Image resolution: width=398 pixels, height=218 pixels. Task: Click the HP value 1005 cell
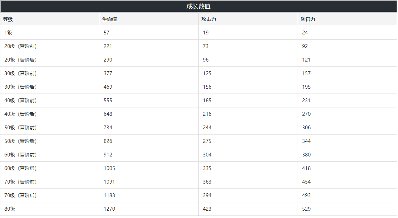(x=149, y=168)
